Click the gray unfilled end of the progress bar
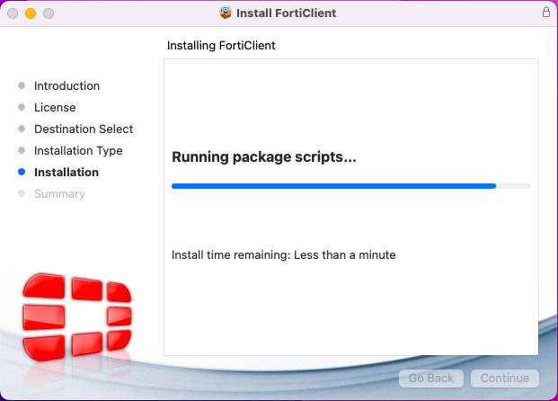Viewport: 558px width, 401px height. [514, 186]
